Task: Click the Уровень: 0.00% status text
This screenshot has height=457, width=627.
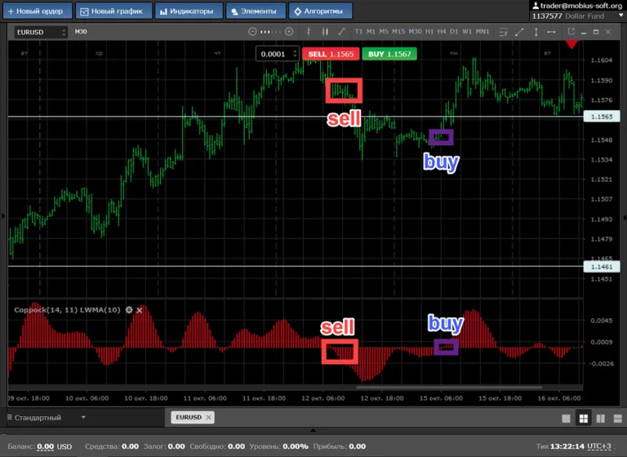Action: click(278, 446)
